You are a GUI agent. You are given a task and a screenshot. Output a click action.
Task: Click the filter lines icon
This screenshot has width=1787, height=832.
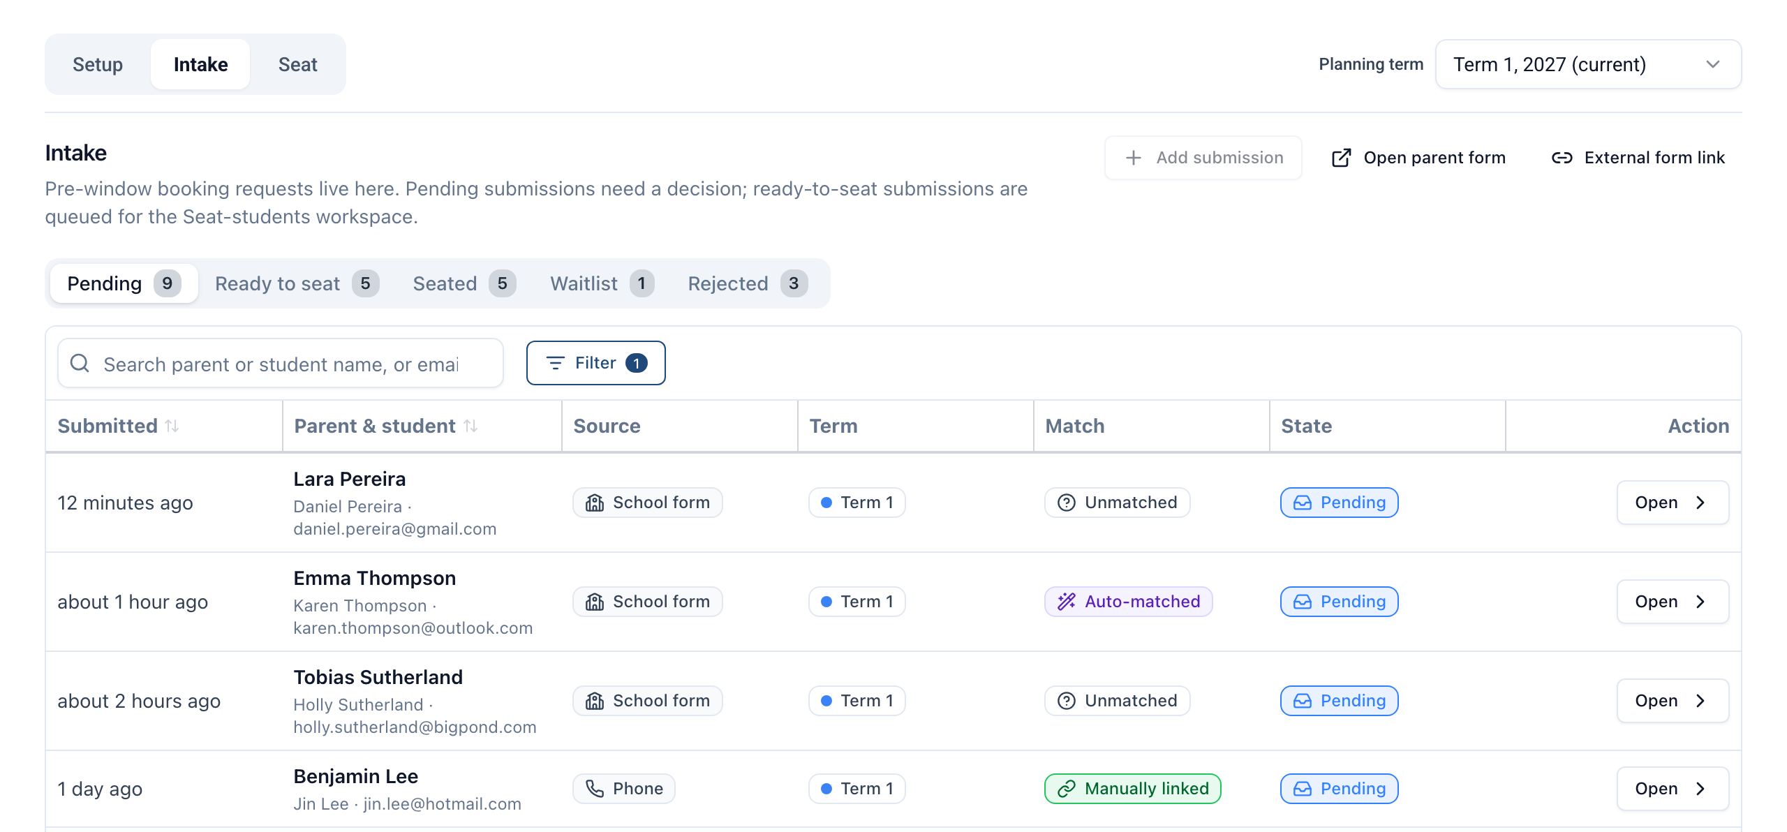pos(556,363)
